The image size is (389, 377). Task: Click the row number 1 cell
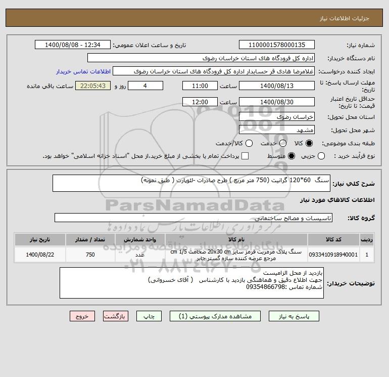[367, 255]
